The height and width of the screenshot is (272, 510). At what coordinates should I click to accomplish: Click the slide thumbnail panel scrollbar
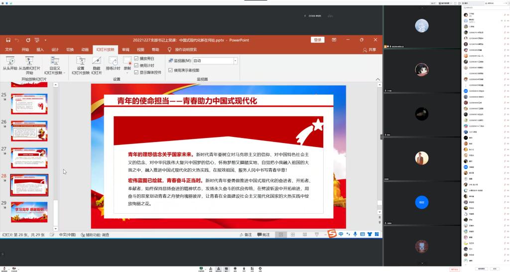point(56,149)
